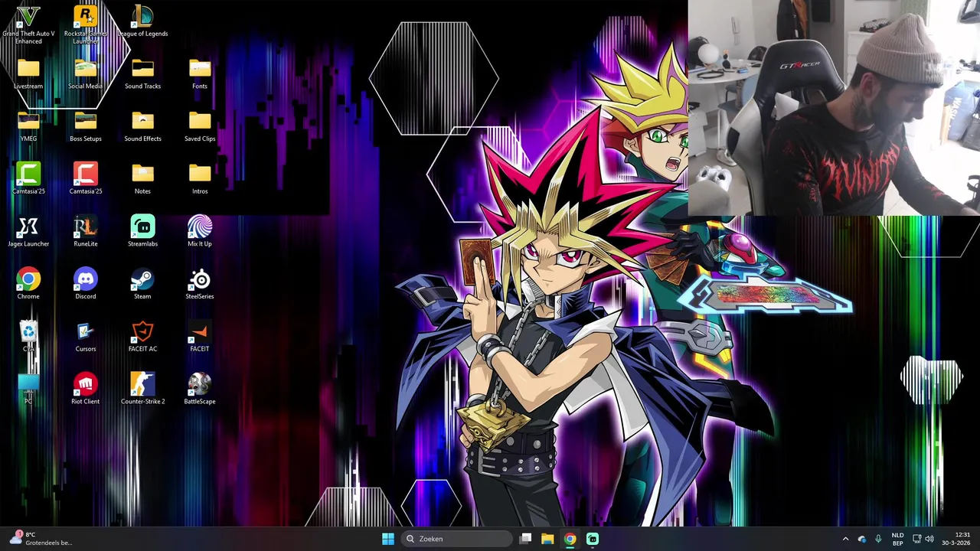Viewport: 980px width, 551px height.
Task: Open the Boss Setups folder
Action: pyautogui.click(x=86, y=126)
